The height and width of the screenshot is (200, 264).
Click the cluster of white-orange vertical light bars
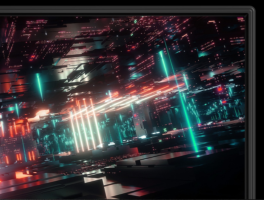coord(85,125)
